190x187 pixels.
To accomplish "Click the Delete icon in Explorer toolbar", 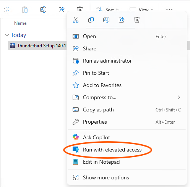I will [x=80, y=9].
